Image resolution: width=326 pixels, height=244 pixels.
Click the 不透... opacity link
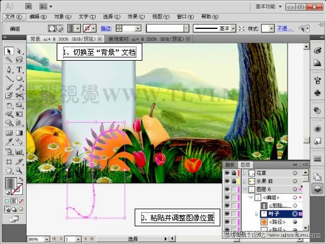(285, 28)
